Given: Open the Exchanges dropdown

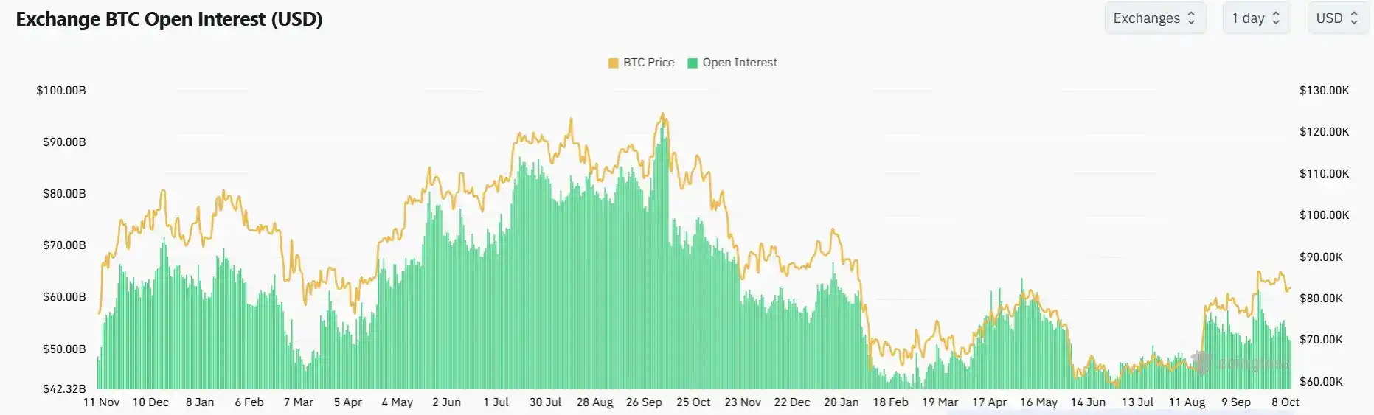Looking at the screenshot, I should tap(1155, 18).
